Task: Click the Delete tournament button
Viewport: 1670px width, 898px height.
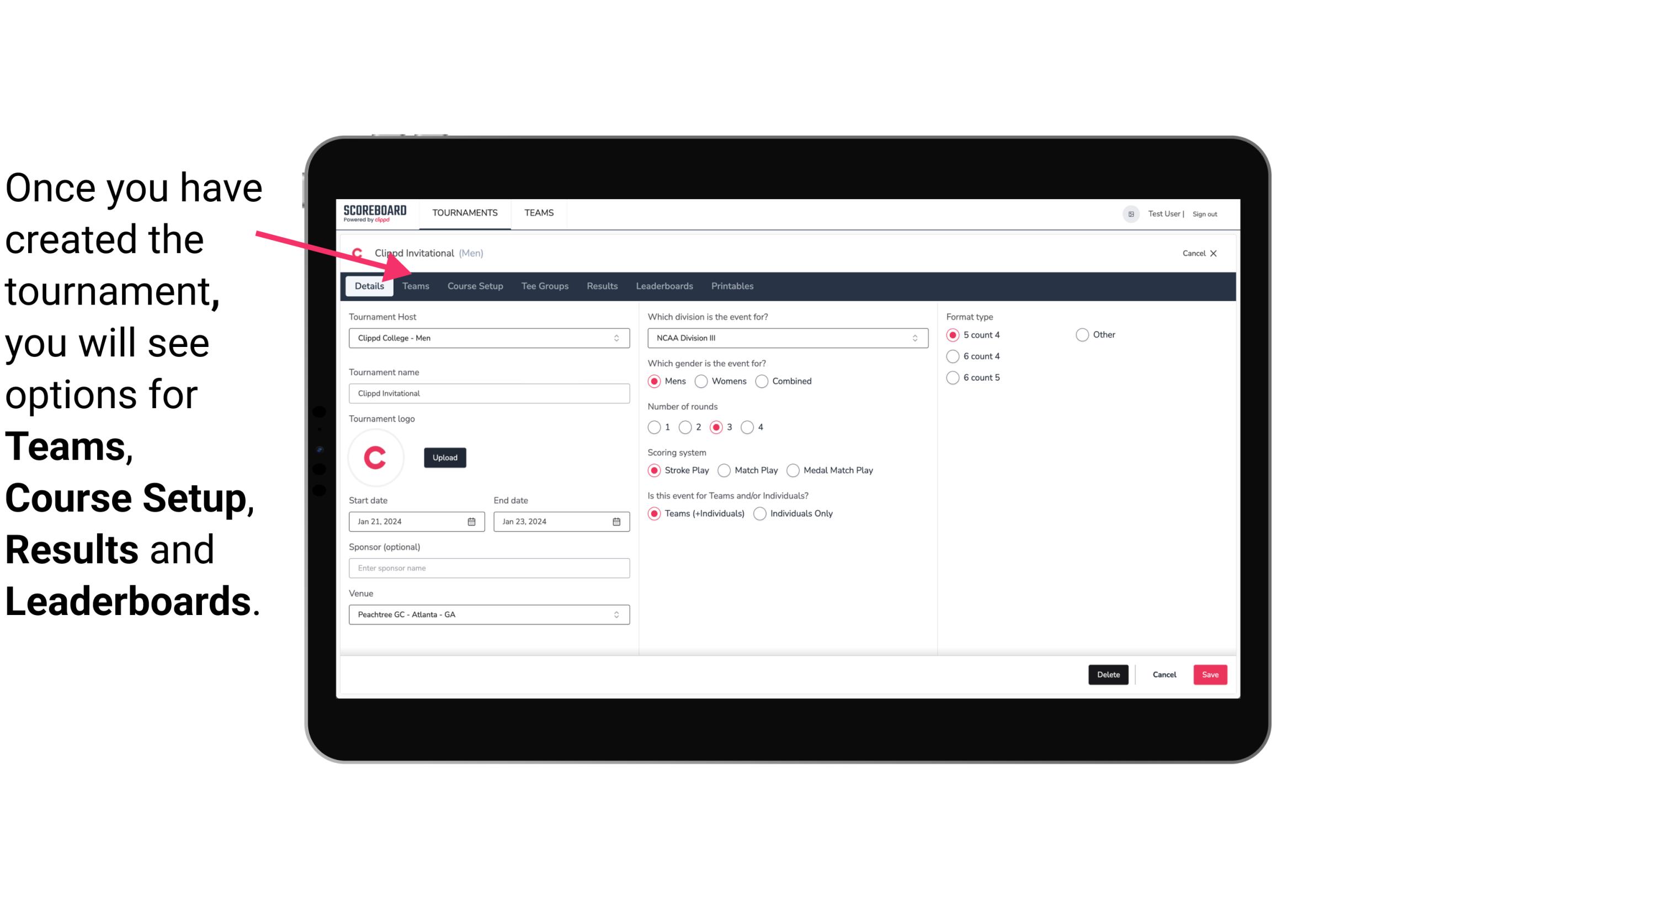Action: pyautogui.click(x=1107, y=675)
